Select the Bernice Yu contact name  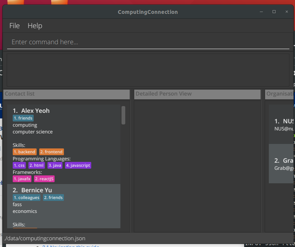coord(37,190)
